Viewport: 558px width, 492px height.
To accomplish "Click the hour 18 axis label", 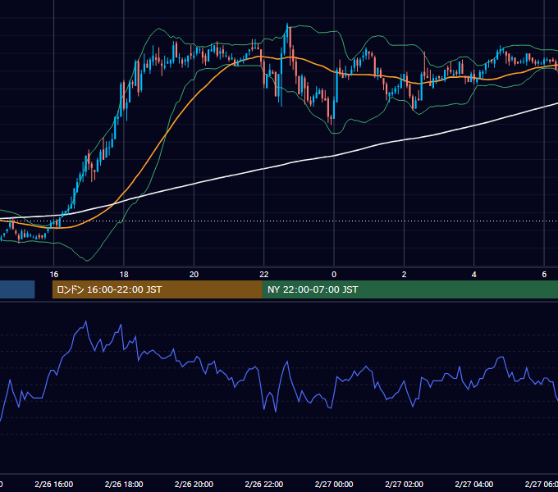I will [124, 275].
